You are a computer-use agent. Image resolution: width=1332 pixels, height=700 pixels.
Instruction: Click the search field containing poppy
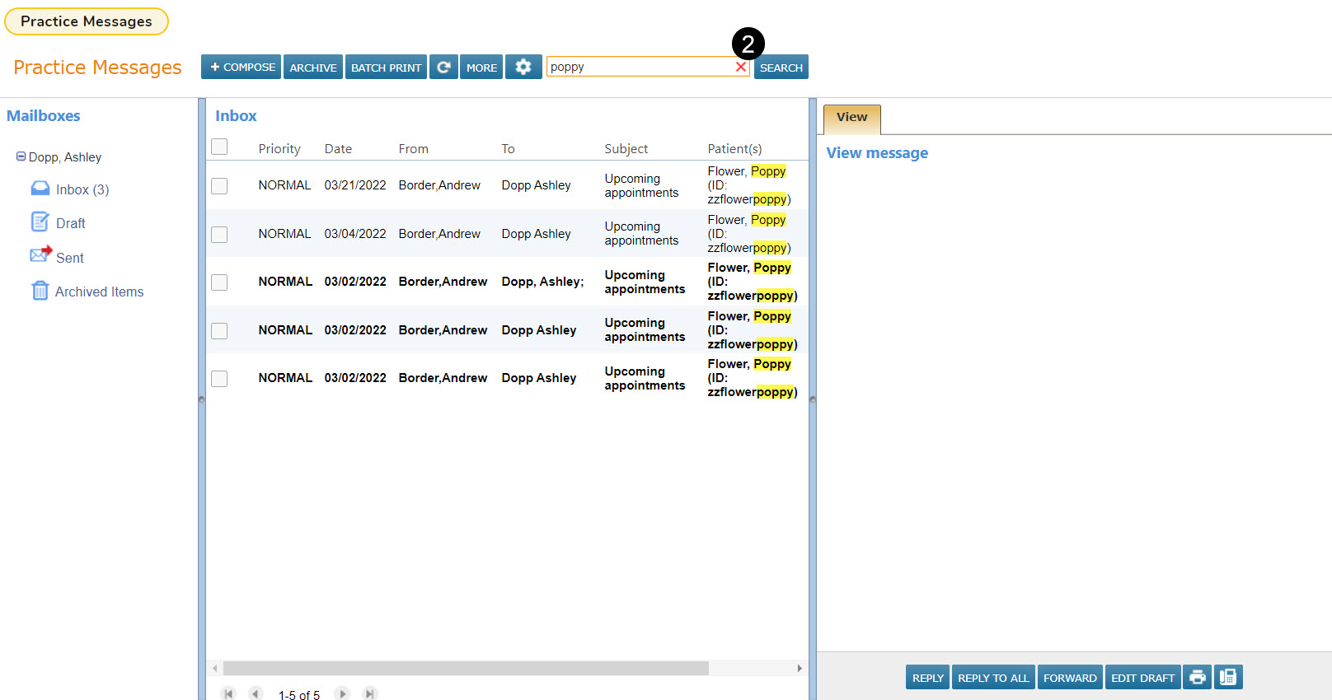(x=639, y=68)
